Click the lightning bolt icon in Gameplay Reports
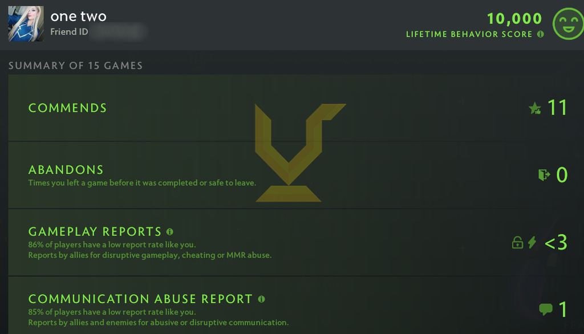Image resolution: width=584 pixels, height=334 pixels. (532, 242)
